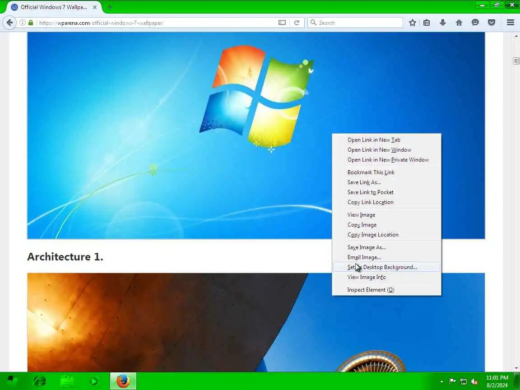Image resolution: width=520 pixels, height=390 pixels.
Task: Show hidden system tray icons arrow
Action: pyautogui.click(x=441, y=381)
